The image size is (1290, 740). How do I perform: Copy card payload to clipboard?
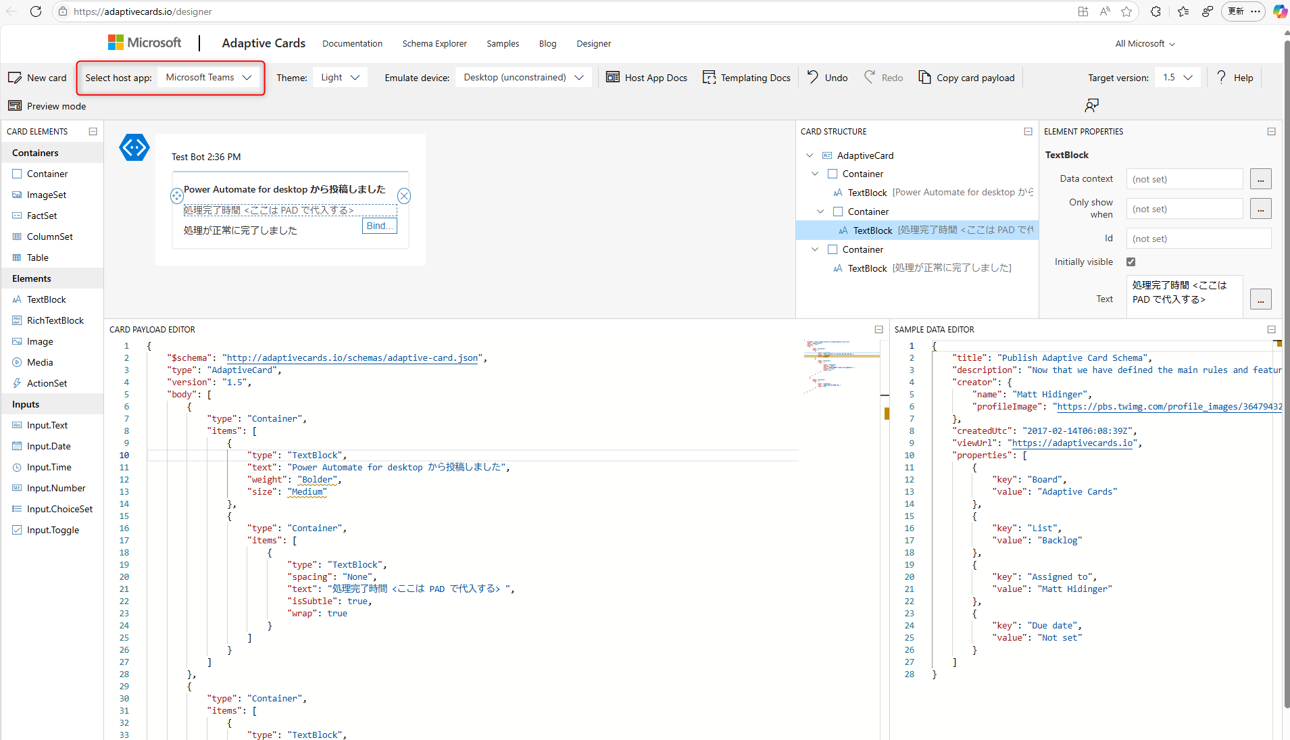tap(966, 78)
